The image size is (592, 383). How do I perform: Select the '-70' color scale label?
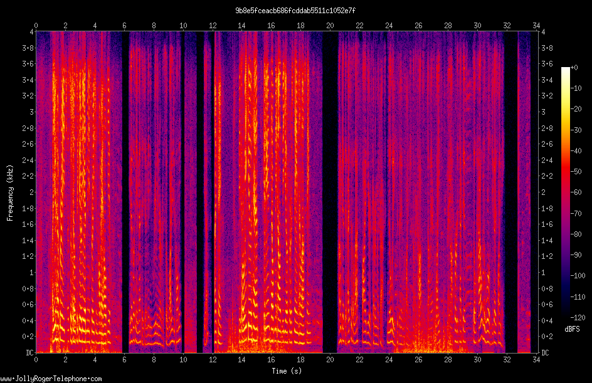[576, 214]
